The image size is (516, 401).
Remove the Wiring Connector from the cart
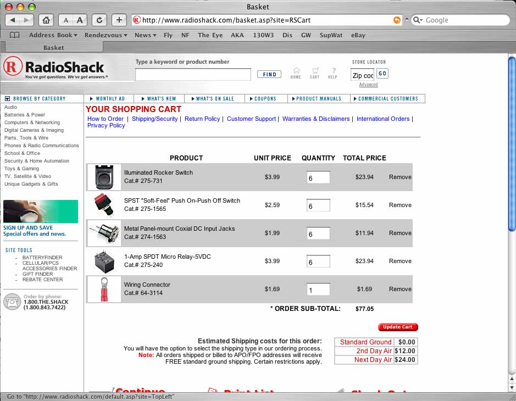click(x=400, y=289)
